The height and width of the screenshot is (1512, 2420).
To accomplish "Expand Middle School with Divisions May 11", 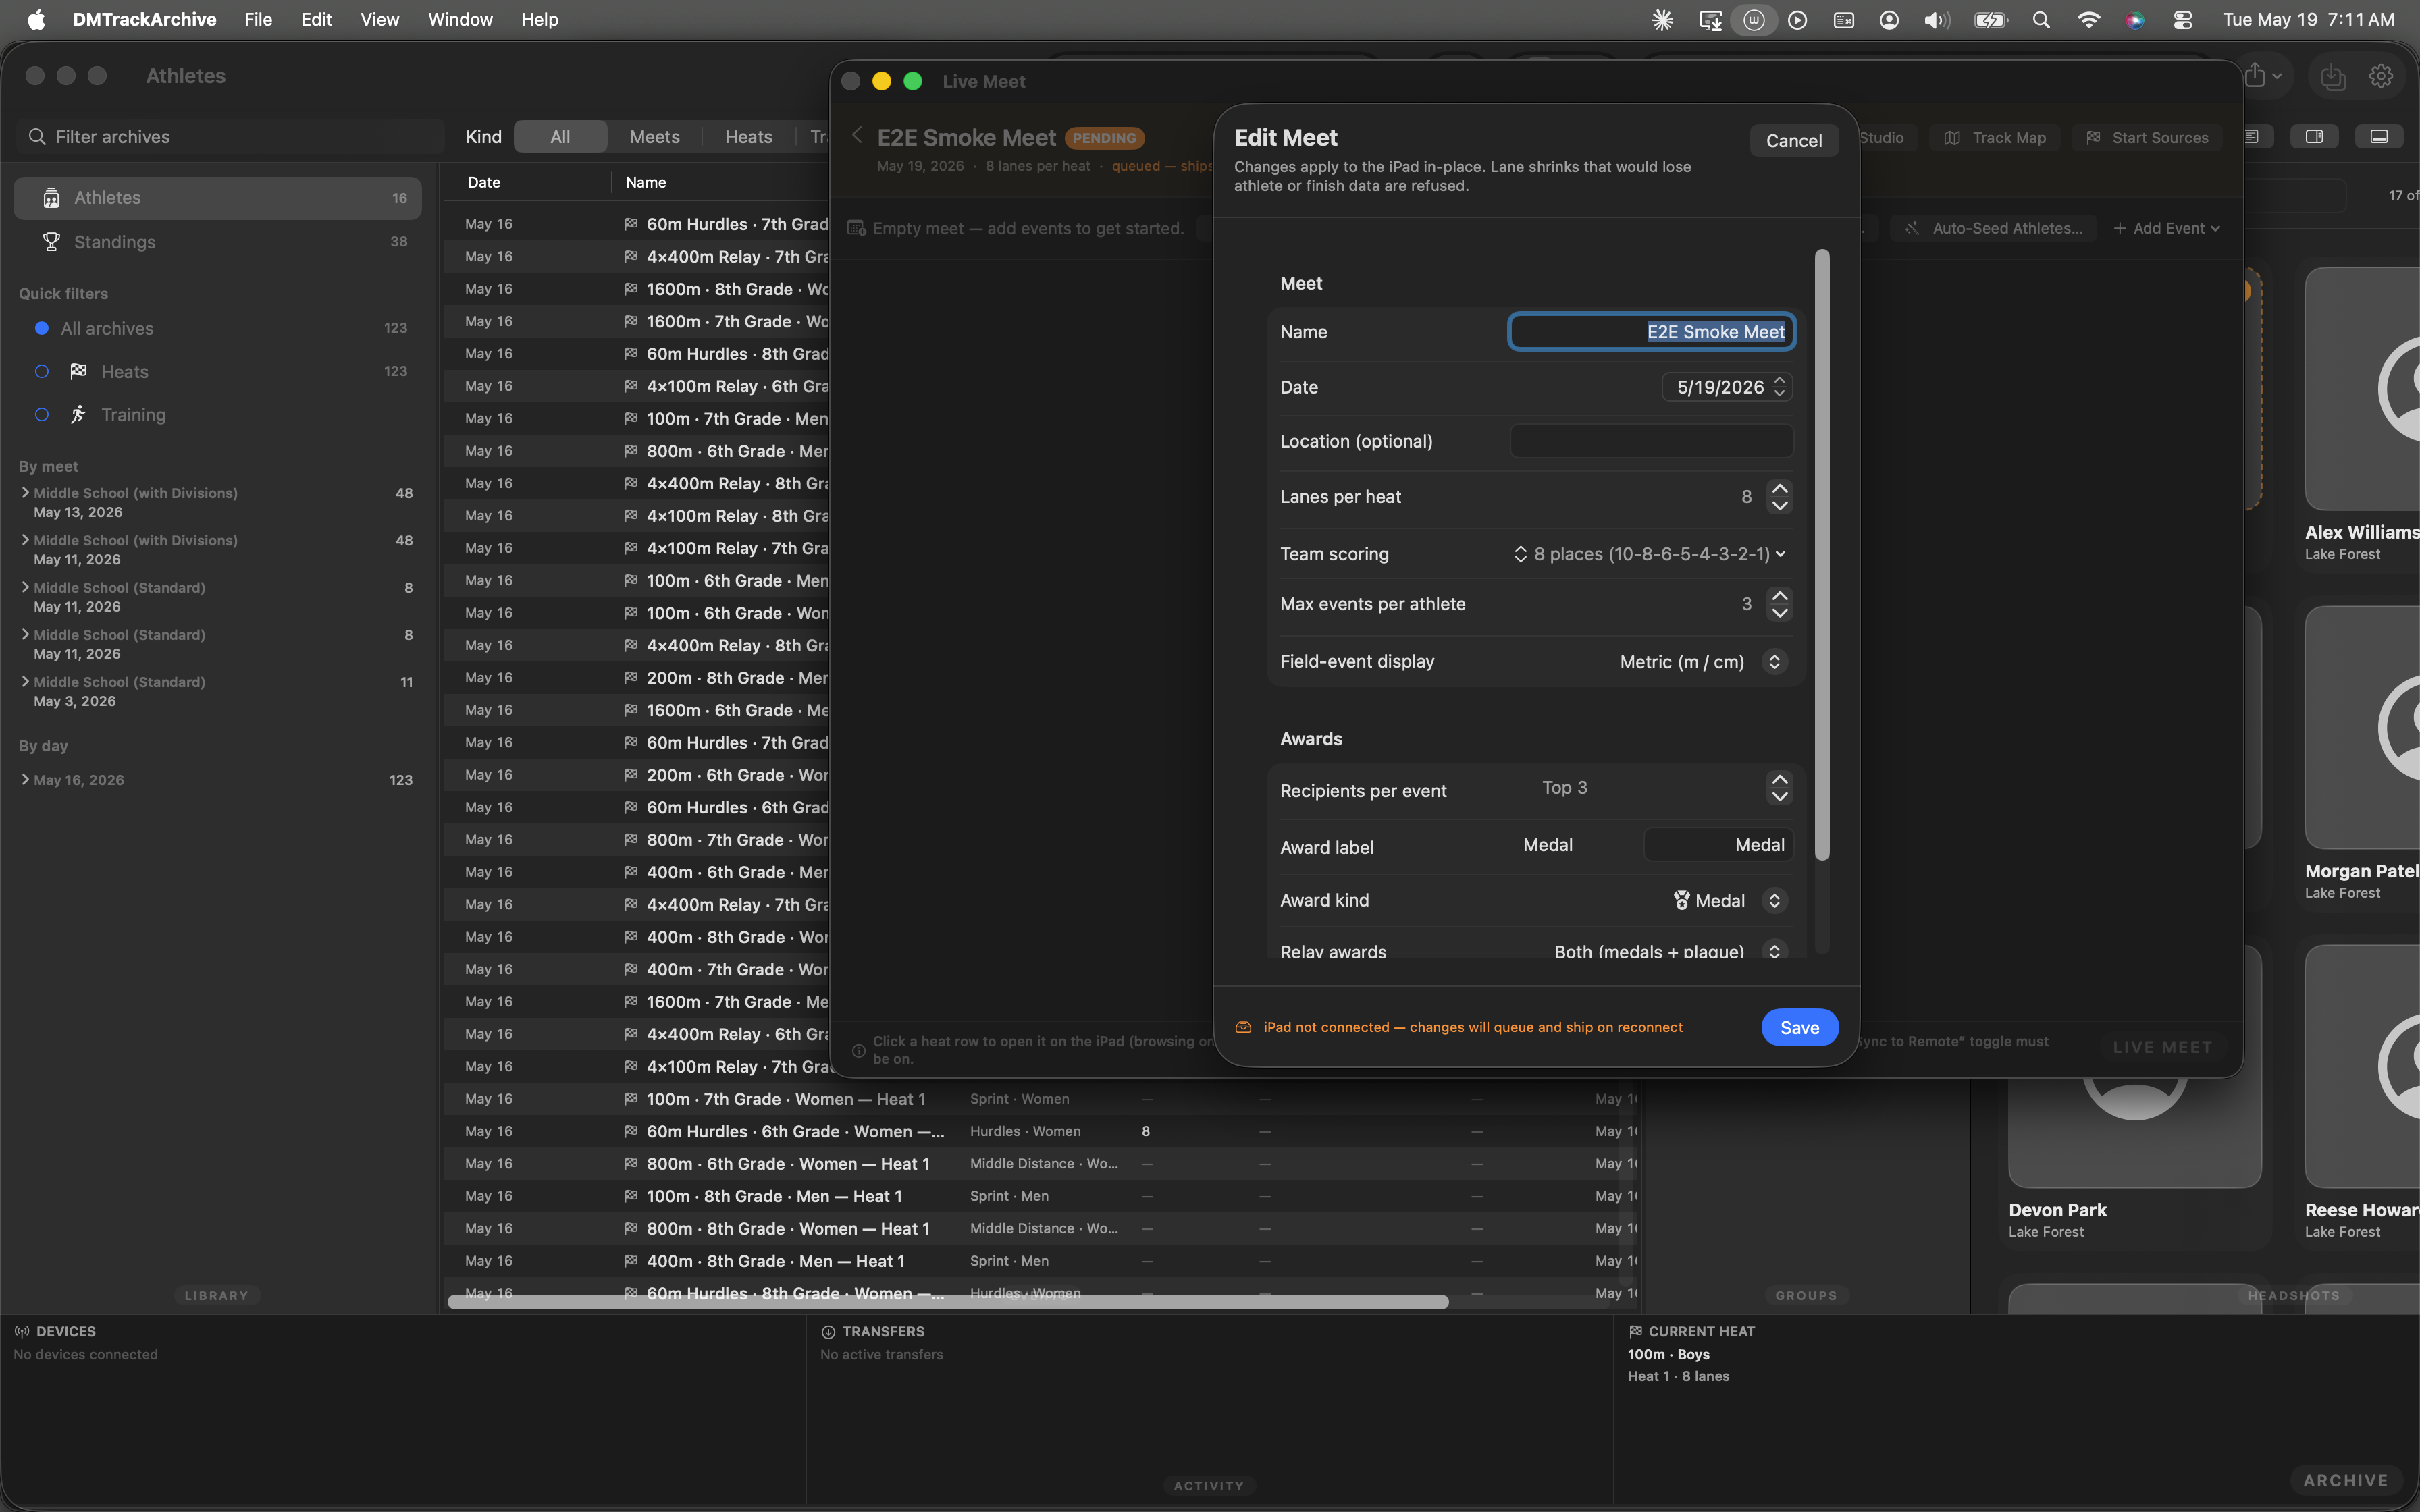I will coord(25,539).
